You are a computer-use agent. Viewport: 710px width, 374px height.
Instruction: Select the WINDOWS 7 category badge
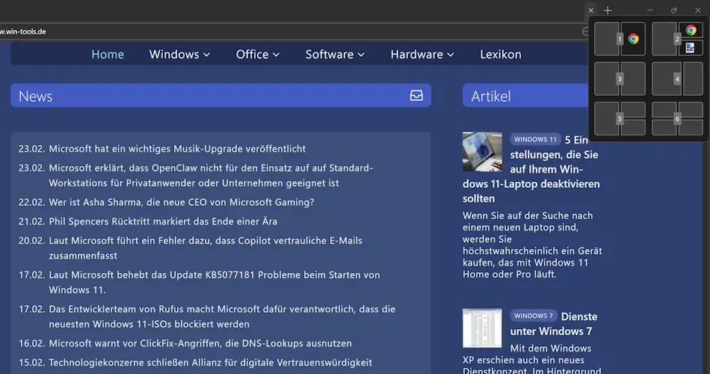coord(534,316)
